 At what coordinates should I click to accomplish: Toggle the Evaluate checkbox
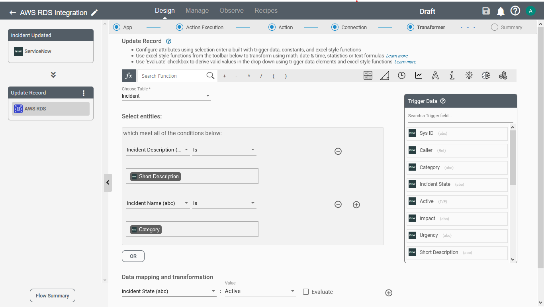(x=306, y=292)
